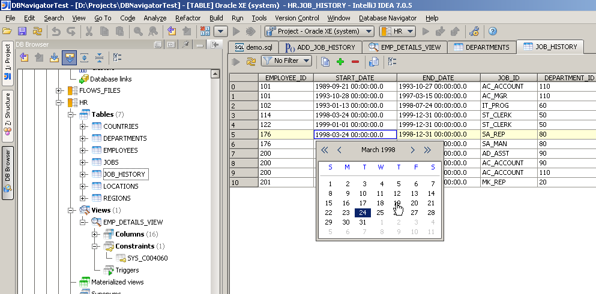The width and height of the screenshot is (596, 294).
Task: Go to the previous month in the calendar
Action: [340, 150]
